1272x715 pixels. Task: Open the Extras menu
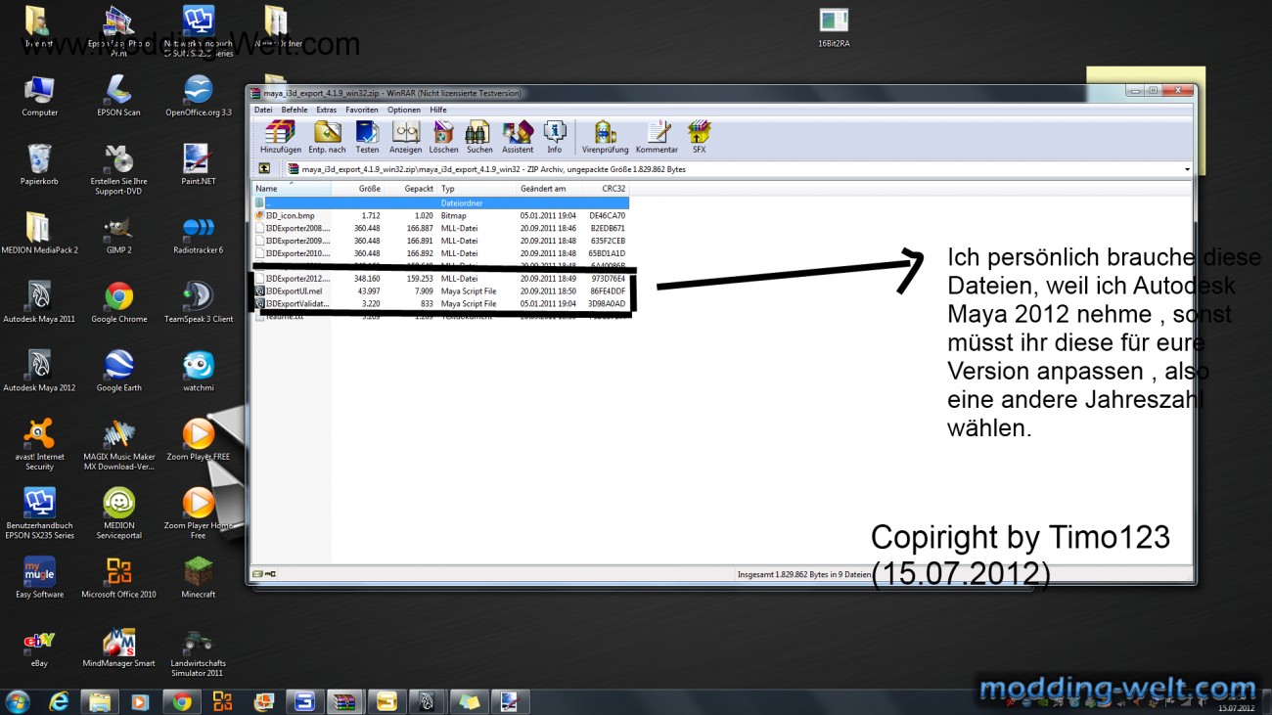pos(327,110)
